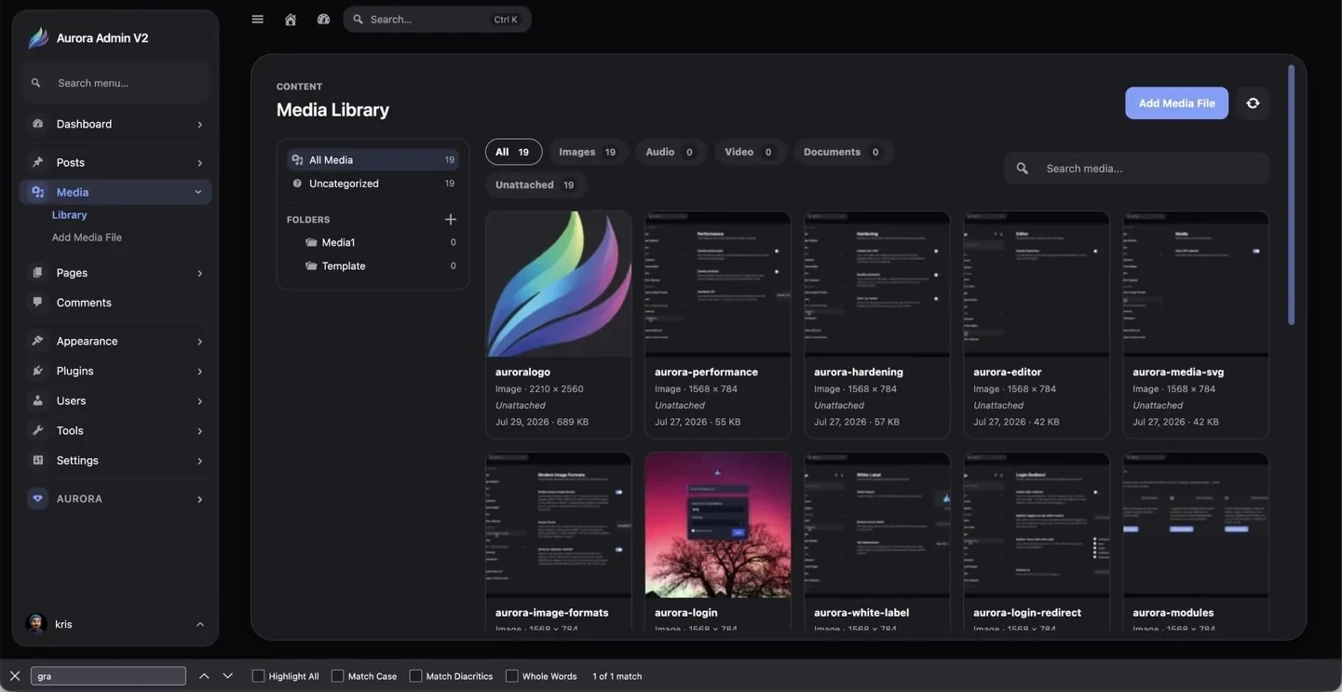The image size is (1342, 692).
Task: Open the Comments menu item
Action: (x=115, y=303)
